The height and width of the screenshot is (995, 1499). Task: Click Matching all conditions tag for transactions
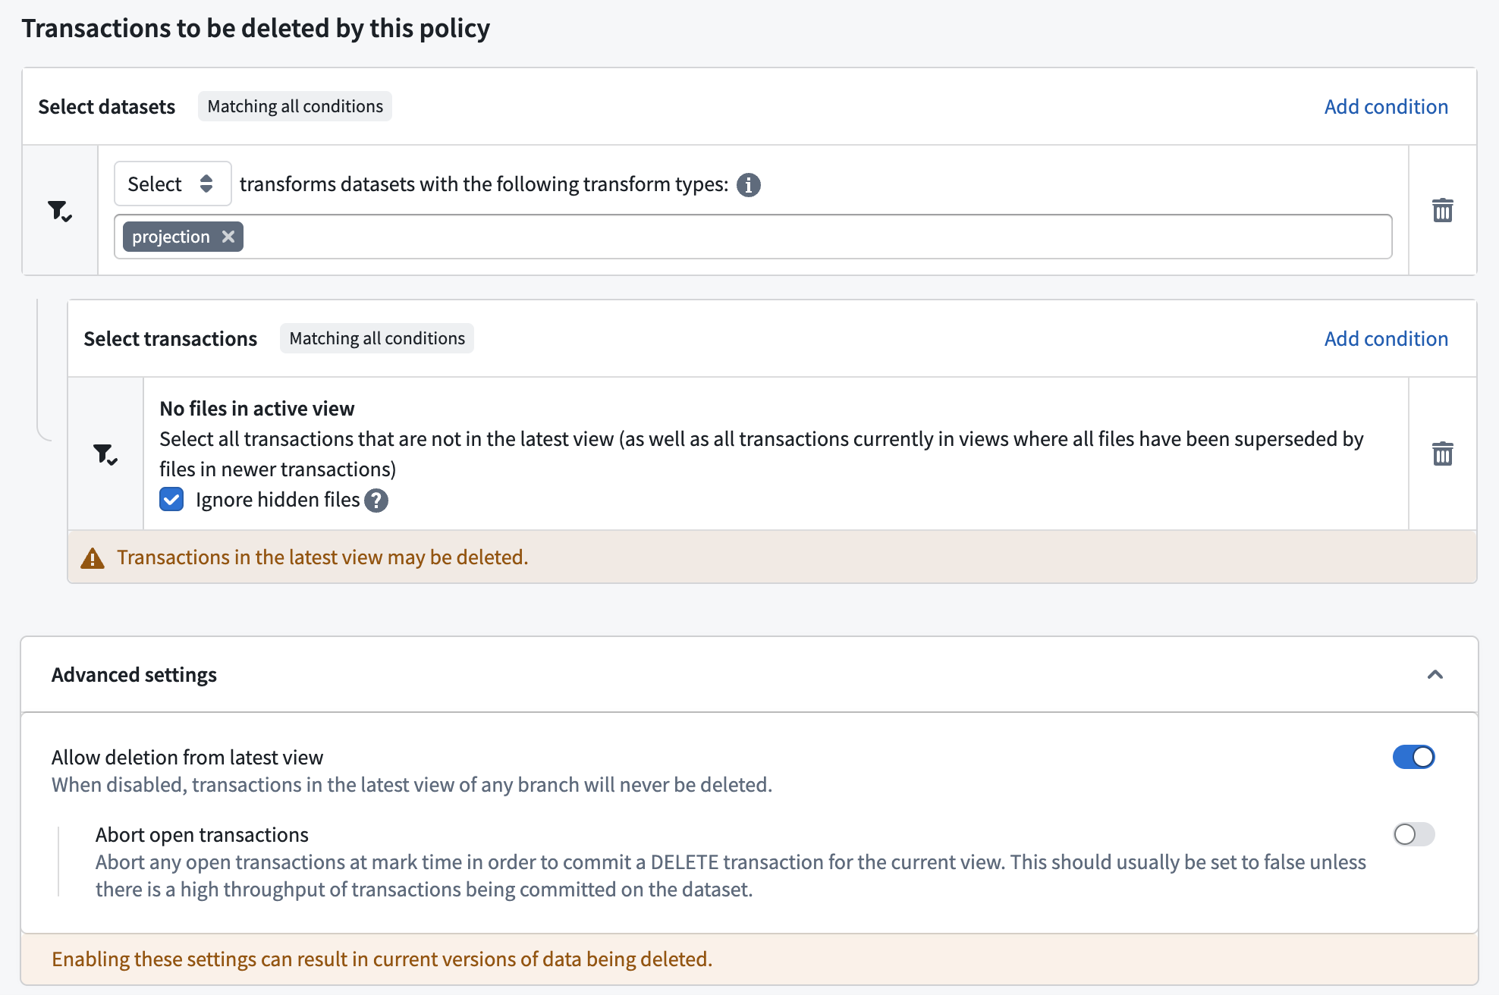pyautogui.click(x=377, y=338)
